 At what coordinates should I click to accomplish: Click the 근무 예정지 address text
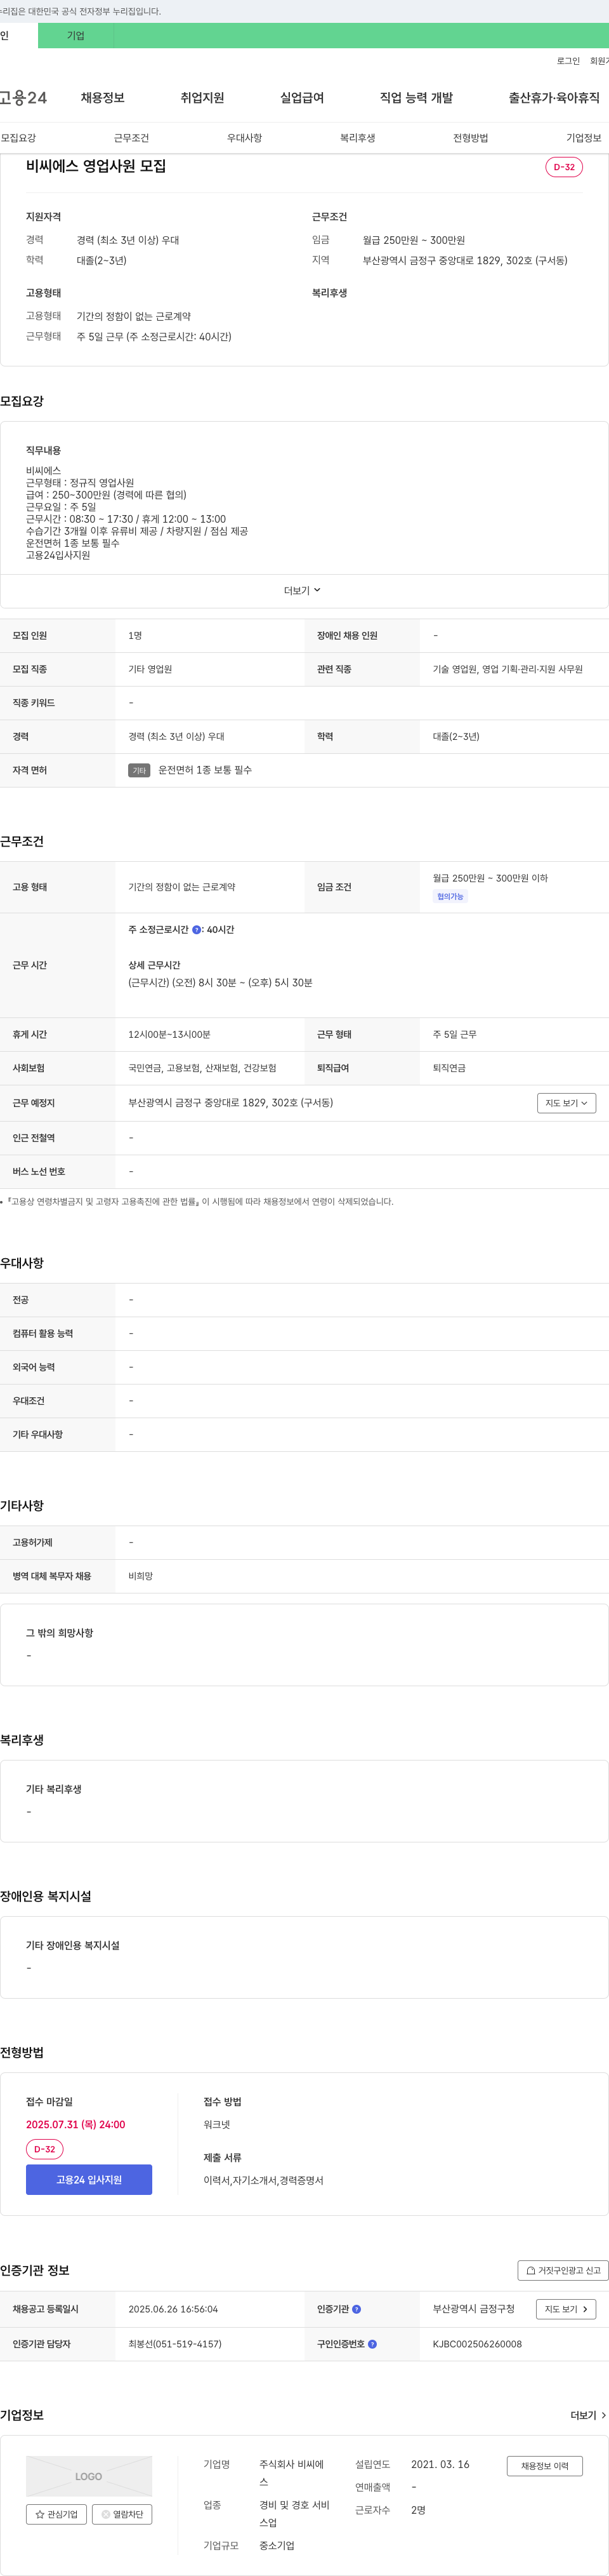point(231,1103)
